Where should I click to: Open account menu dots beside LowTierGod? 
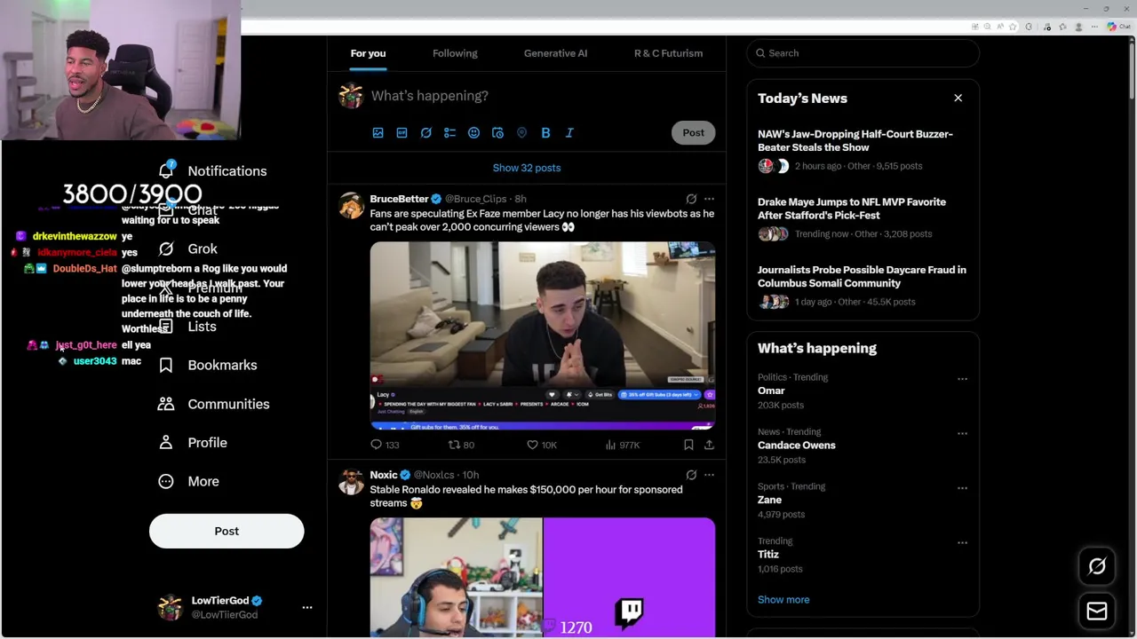point(307,607)
